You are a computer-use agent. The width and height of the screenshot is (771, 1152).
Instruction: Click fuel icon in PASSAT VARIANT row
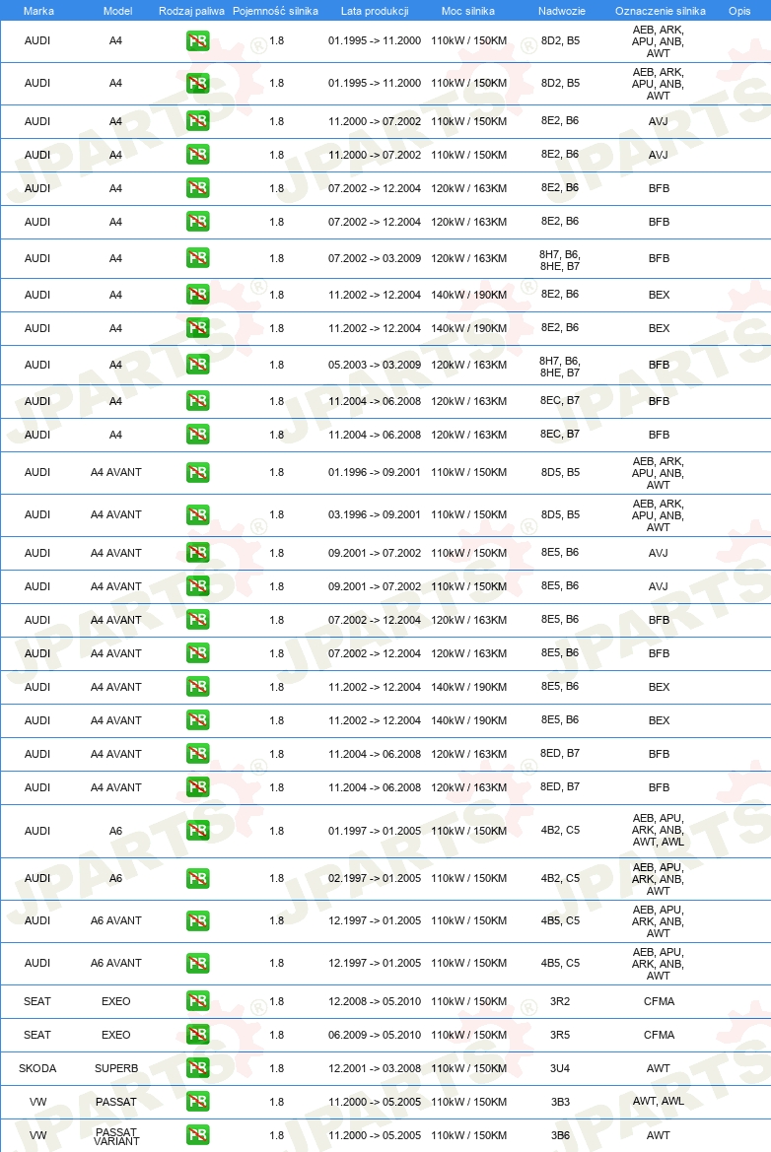coord(198,1135)
